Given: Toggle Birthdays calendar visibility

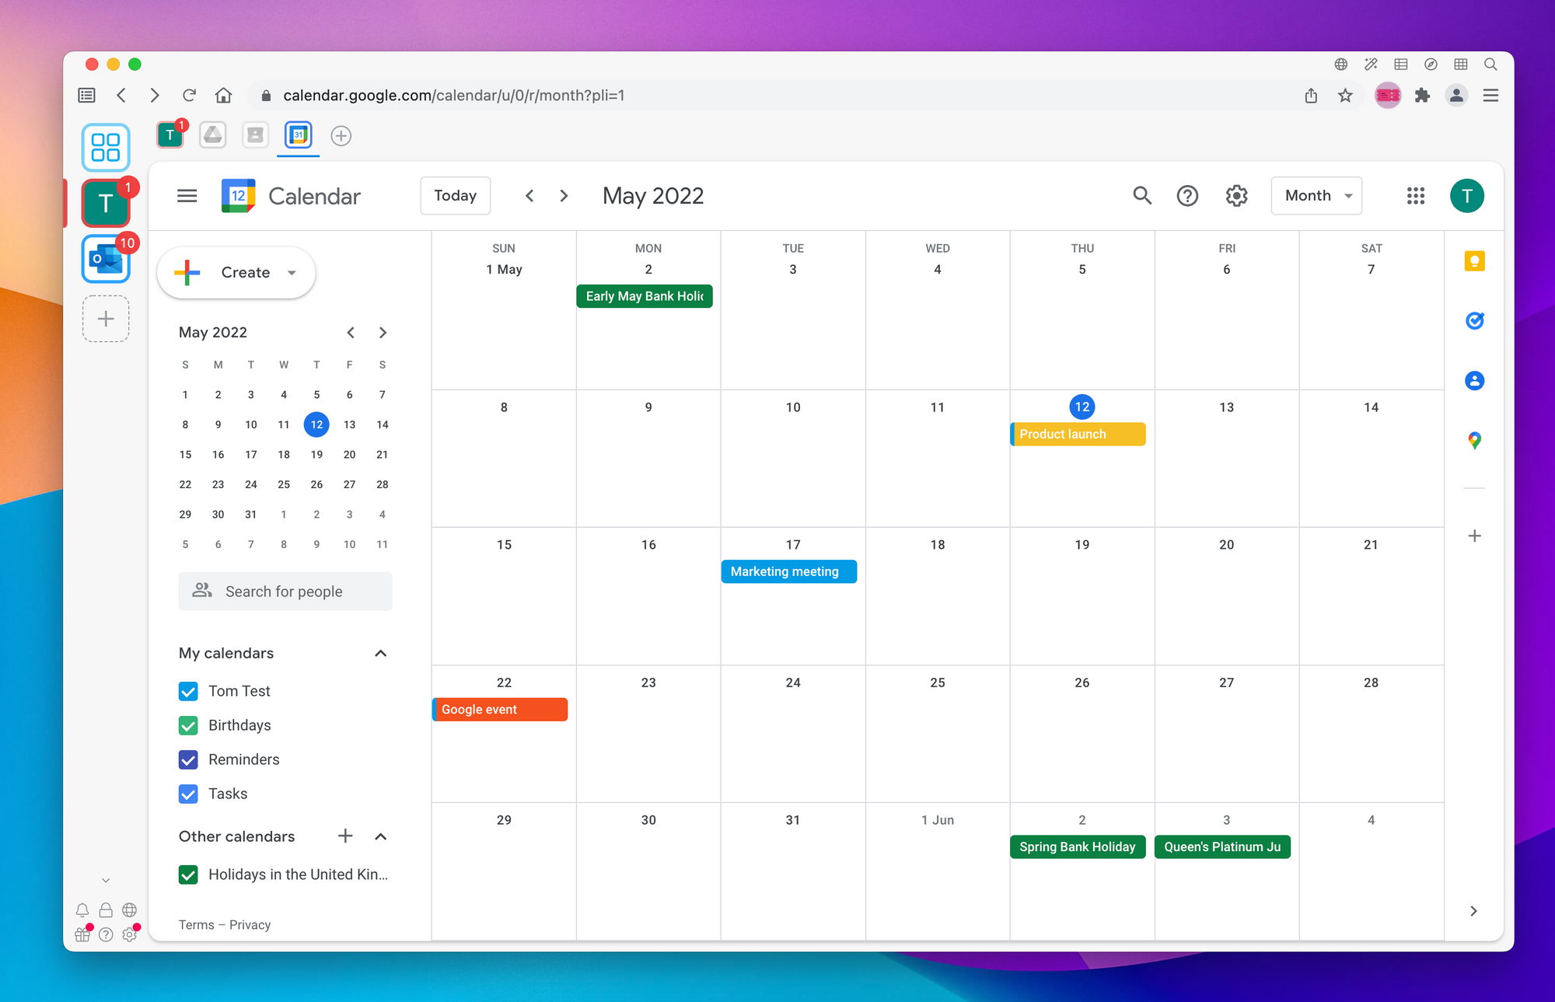Looking at the screenshot, I should (x=188, y=724).
